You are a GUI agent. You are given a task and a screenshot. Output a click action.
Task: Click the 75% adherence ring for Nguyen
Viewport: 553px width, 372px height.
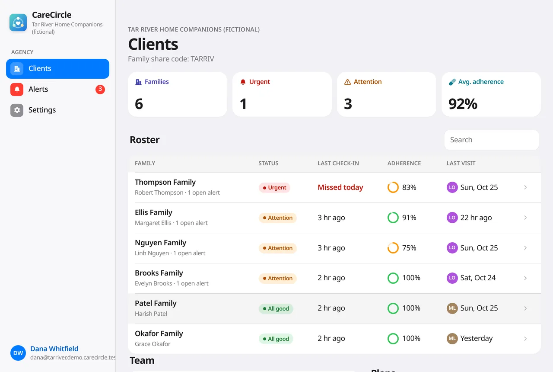[393, 248]
